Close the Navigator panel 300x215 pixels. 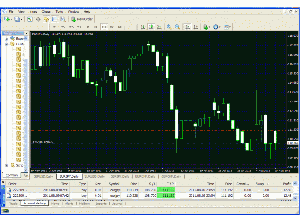coord(26,33)
